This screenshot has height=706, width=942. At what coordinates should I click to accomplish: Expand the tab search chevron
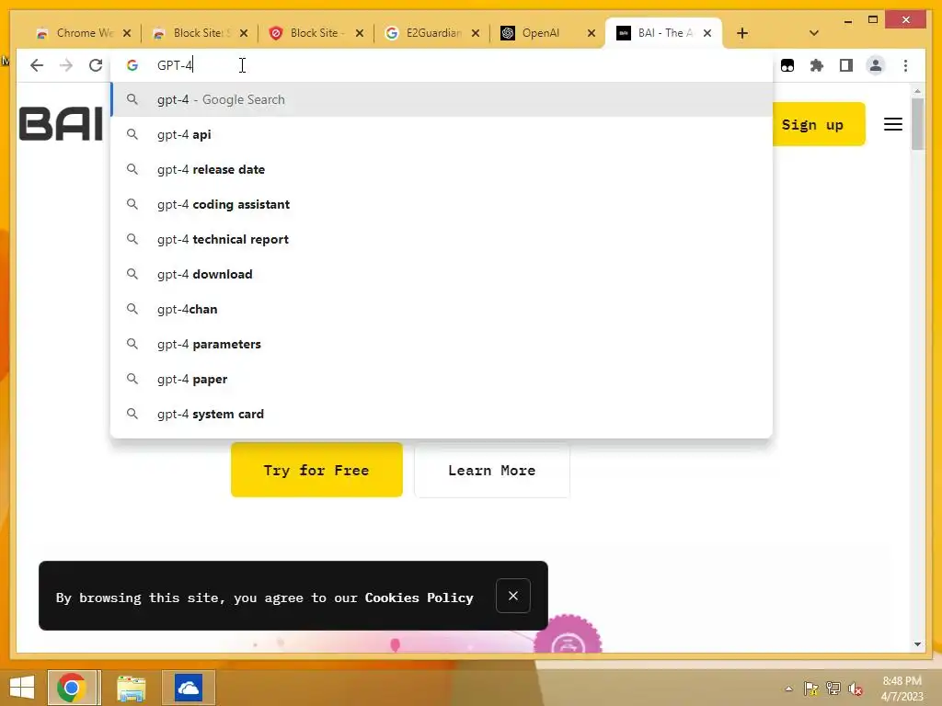pos(813,33)
